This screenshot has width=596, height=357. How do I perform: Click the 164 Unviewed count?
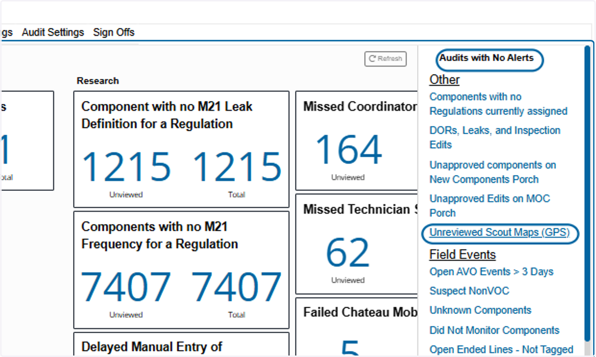tap(348, 149)
